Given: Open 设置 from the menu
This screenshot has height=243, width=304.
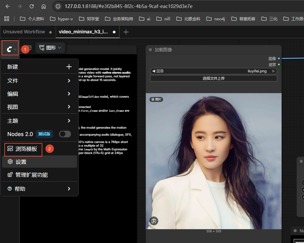Looking at the screenshot, I should click(x=40, y=162).
